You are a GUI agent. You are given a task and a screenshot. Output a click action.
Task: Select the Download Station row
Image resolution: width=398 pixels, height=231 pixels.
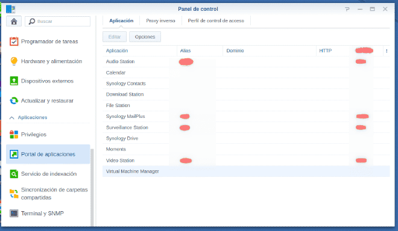point(246,94)
